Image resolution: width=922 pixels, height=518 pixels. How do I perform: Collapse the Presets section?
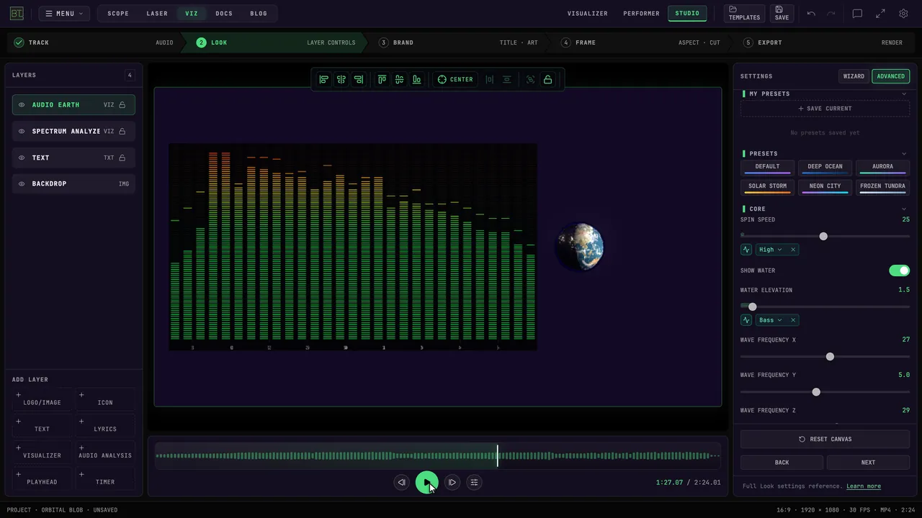coord(904,153)
